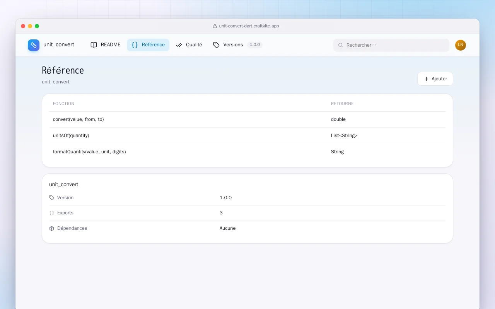Click the Dépendances package icon
Image resolution: width=495 pixels, height=309 pixels.
click(x=52, y=228)
